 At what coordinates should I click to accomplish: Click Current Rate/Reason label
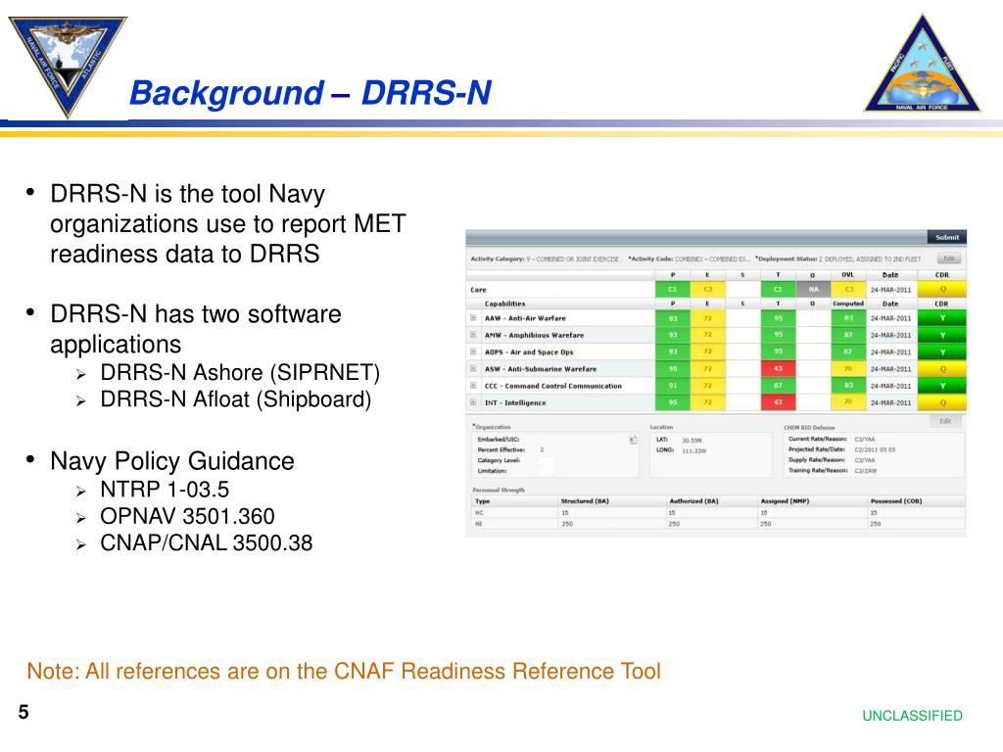pos(818,440)
